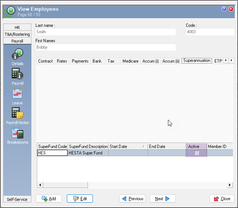Open the Breakdowns icon
This screenshot has width=238, height=208.
click(x=18, y=133)
